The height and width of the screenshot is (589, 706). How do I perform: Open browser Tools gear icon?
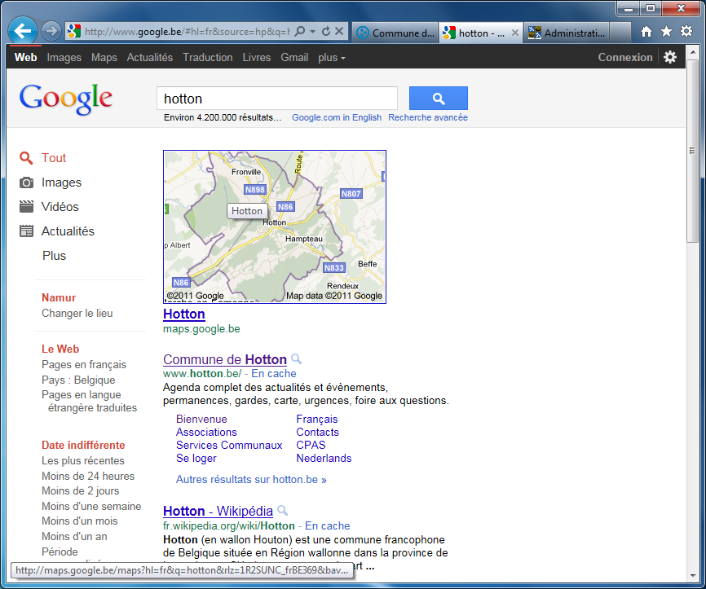[686, 32]
